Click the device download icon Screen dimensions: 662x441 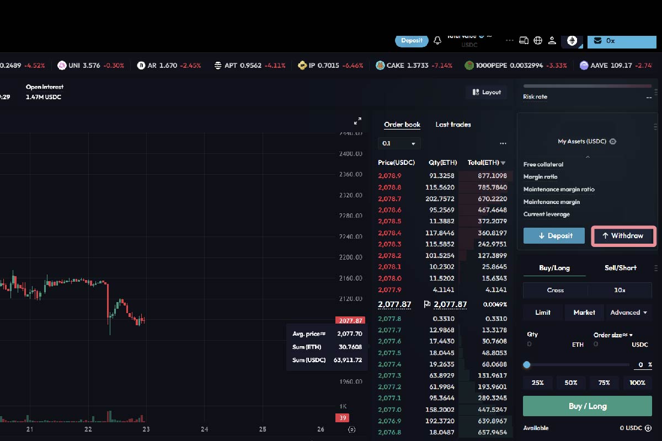pos(524,41)
